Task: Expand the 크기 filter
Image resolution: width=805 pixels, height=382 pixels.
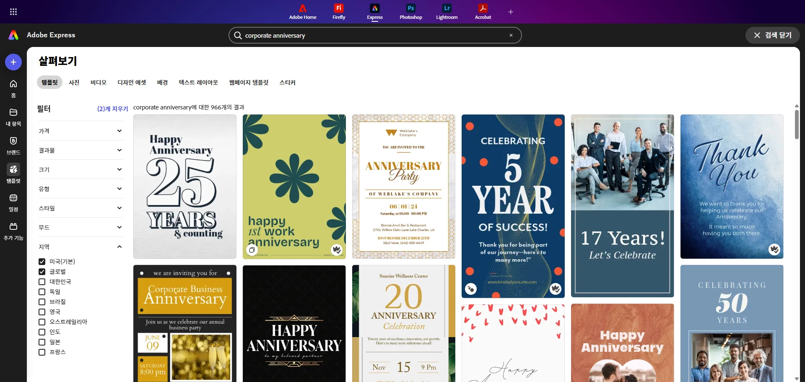Action: pos(80,169)
